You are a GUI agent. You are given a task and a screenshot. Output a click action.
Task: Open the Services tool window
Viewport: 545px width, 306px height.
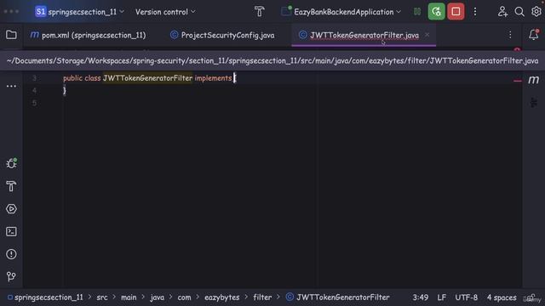click(x=11, y=209)
